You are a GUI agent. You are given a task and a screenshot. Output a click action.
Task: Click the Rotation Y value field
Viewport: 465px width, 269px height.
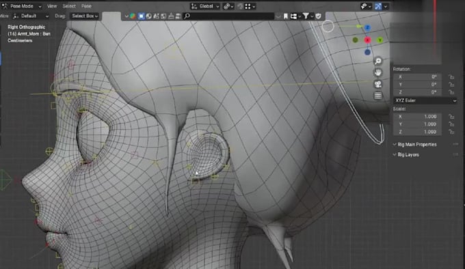pos(418,85)
